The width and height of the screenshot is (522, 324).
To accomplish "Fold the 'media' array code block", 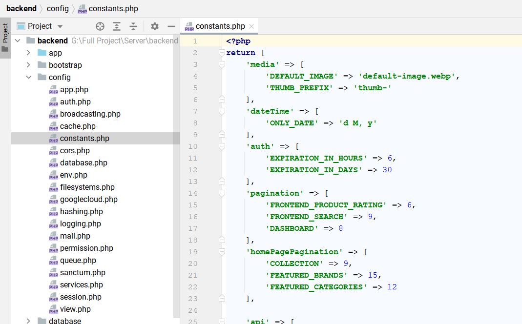I will pyautogui.click(x=222, y=64).
